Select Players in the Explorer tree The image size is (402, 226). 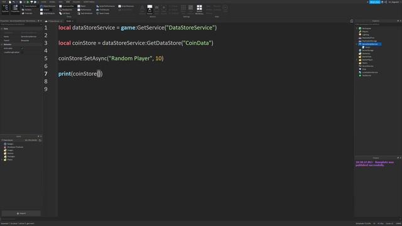click(x=364, y=31)
